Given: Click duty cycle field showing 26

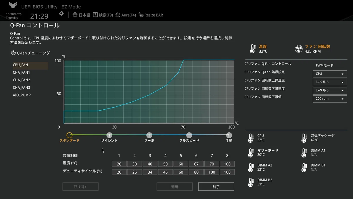Looking at the screenshot, I should tap(134, 172).
